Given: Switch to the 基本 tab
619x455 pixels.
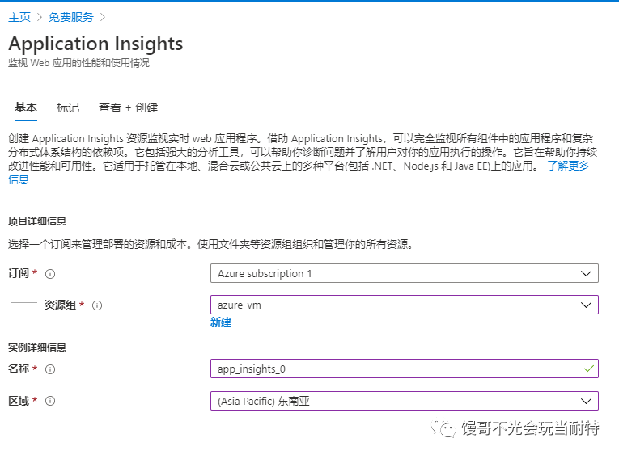Looking at the screenshot, I should click(x=26, y=107).
